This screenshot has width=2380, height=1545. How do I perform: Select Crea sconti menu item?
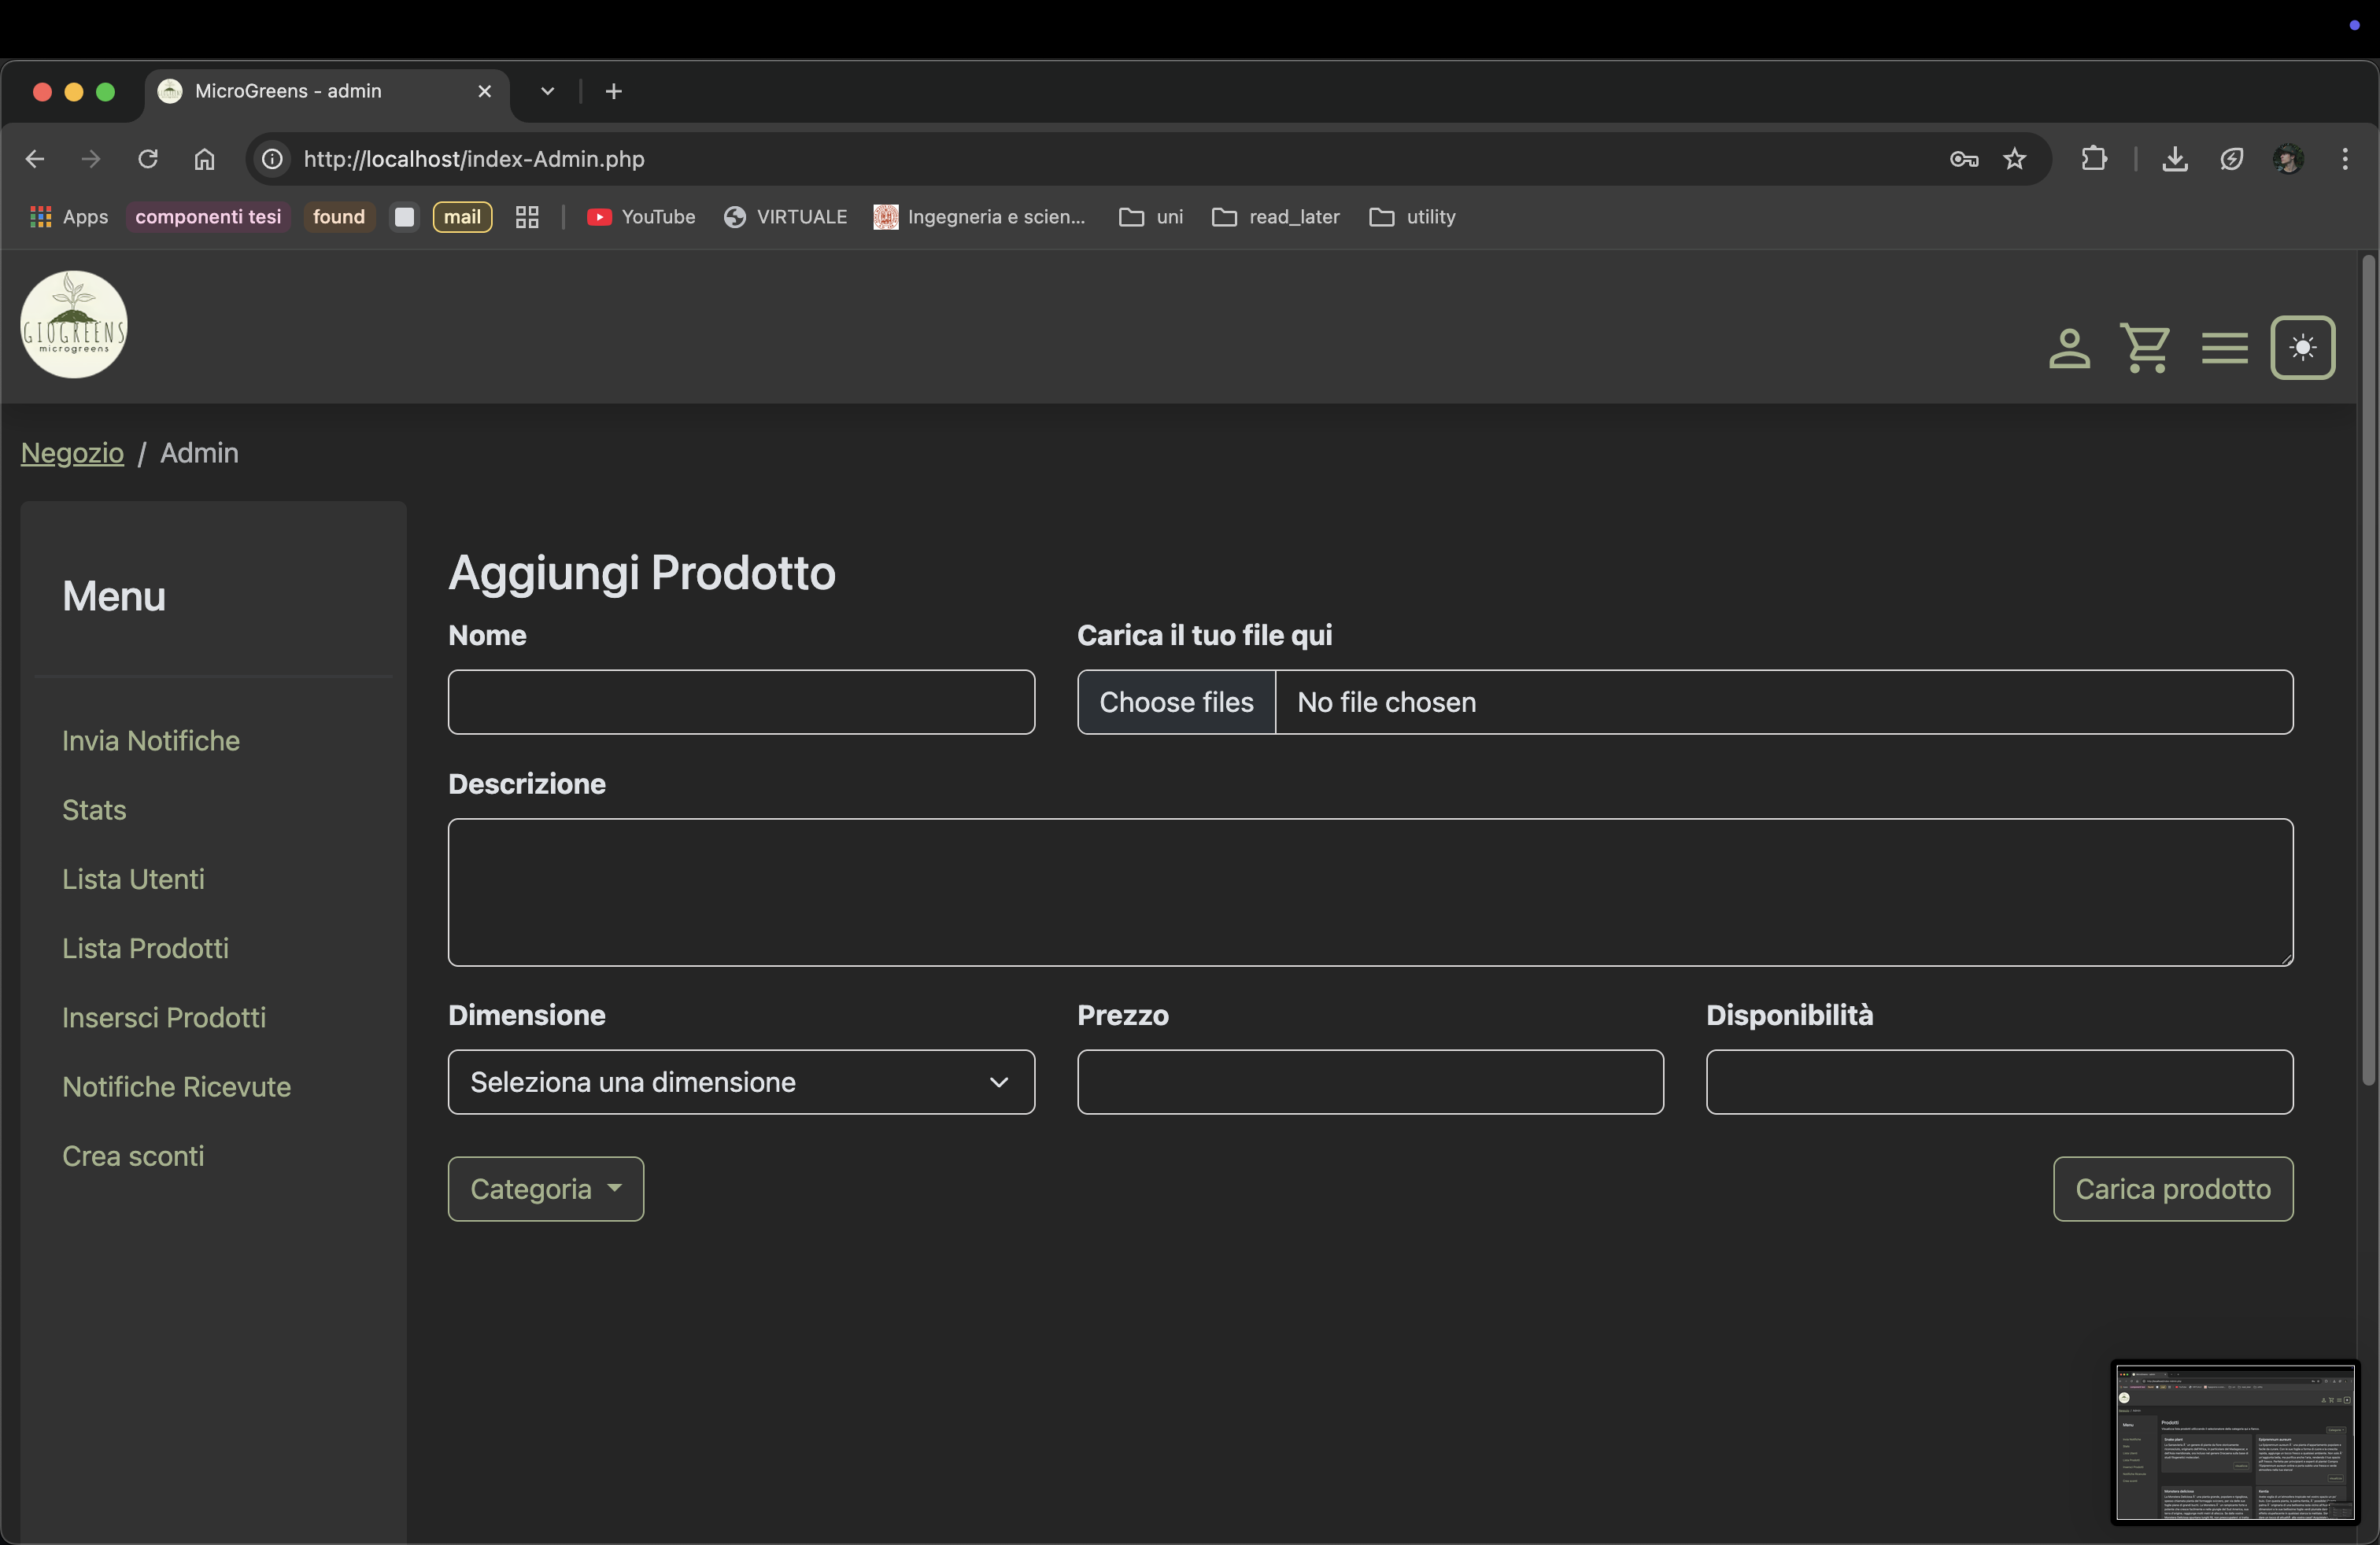133,1156
